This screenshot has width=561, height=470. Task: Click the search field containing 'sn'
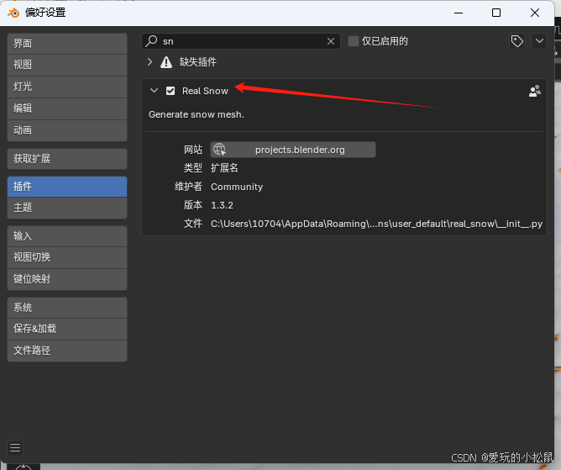coord(241,41)
